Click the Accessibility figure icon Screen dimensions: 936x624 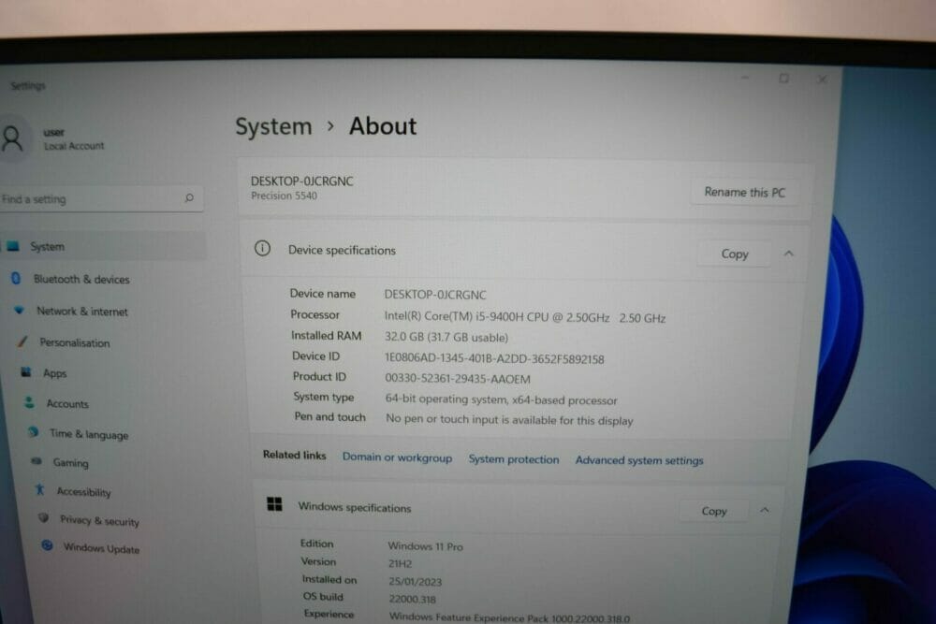40,490
